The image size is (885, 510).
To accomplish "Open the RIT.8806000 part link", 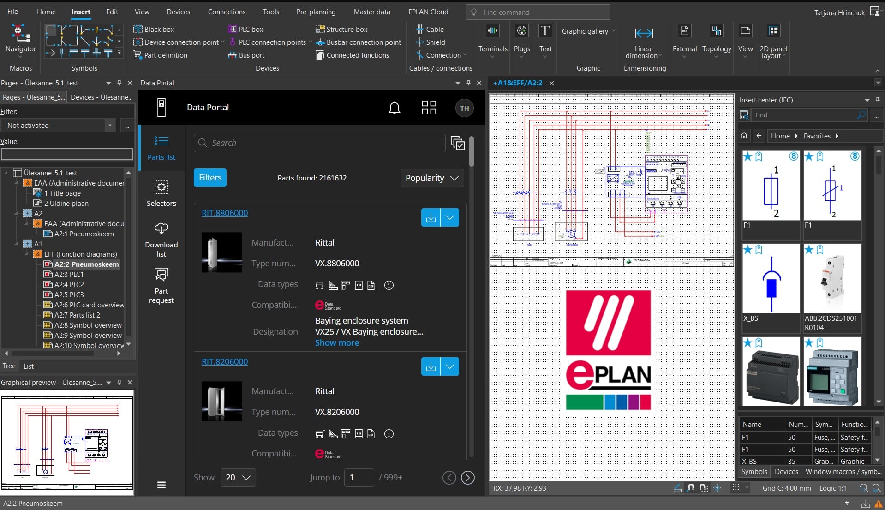I will pyautogui.click(x=225, y=213).
